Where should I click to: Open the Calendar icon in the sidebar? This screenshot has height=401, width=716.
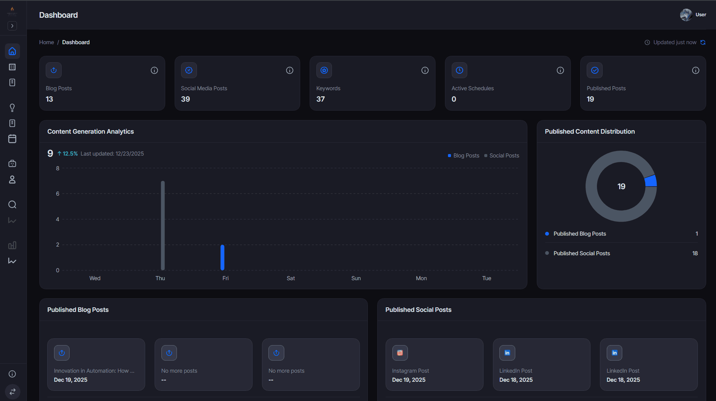tap(12, 139)
